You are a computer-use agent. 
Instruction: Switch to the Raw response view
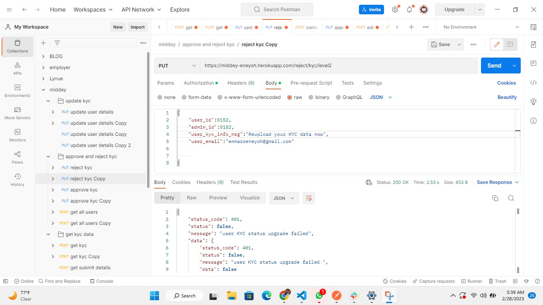(192, 198)
